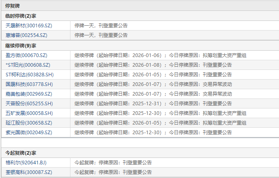Select 惠博普 reason text 停牌一天，刊登重要公告

click(x=101, y=35)
